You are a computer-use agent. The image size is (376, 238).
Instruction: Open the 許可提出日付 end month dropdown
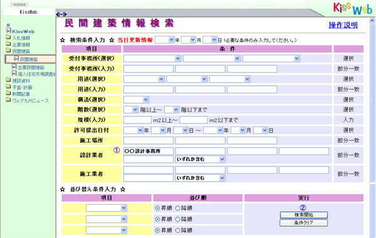click(238, 130)
